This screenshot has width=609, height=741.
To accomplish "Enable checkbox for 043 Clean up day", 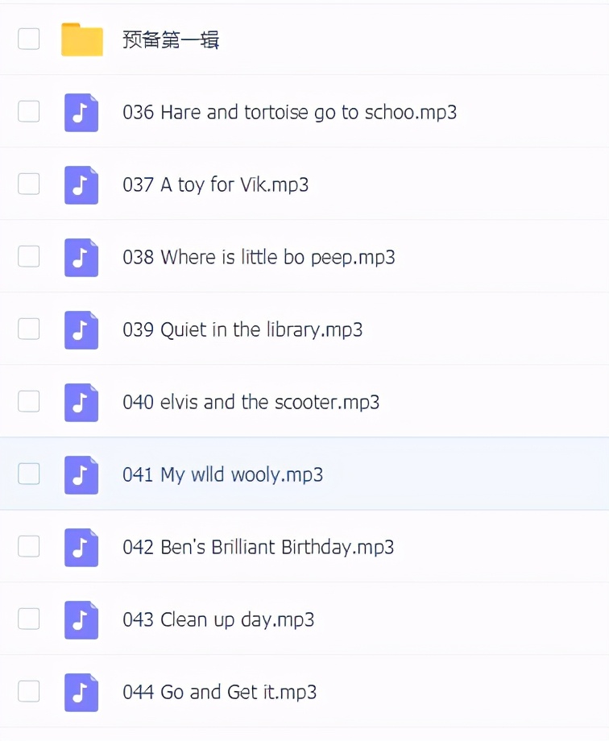I will pos(29,619).
